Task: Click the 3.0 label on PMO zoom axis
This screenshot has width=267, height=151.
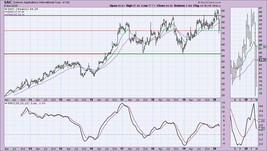Action: tap(261, 144)
